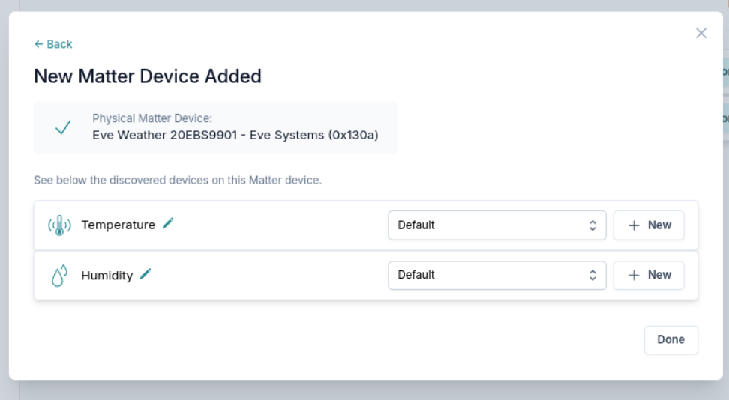Click the plus icon in Temperature's New button
The width and height of the screenshot is (729, 400).
[x=634, y=225]
